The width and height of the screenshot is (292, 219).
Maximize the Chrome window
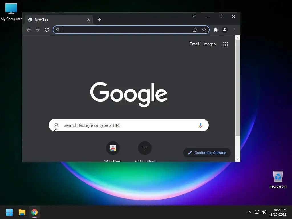220,17
